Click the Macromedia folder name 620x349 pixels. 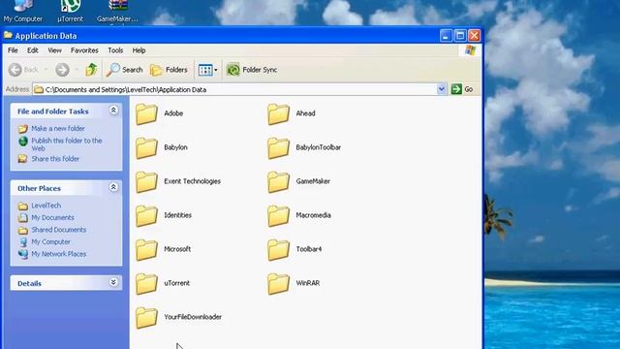click(x=313, y=215)
